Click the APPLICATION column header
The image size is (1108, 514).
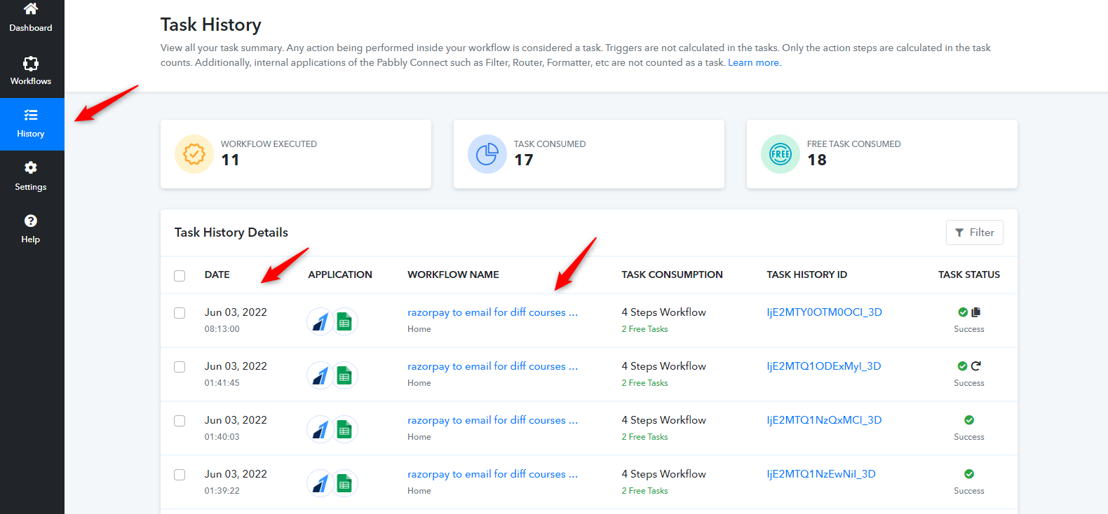(340, 275)
